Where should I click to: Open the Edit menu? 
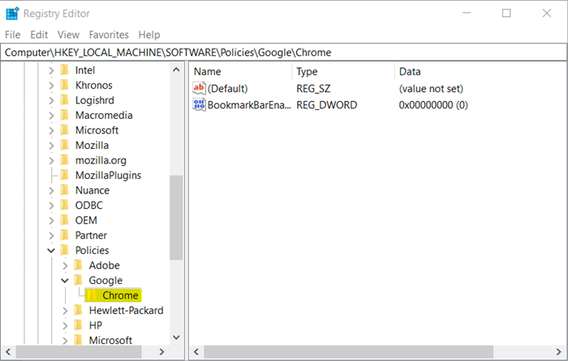39,35
